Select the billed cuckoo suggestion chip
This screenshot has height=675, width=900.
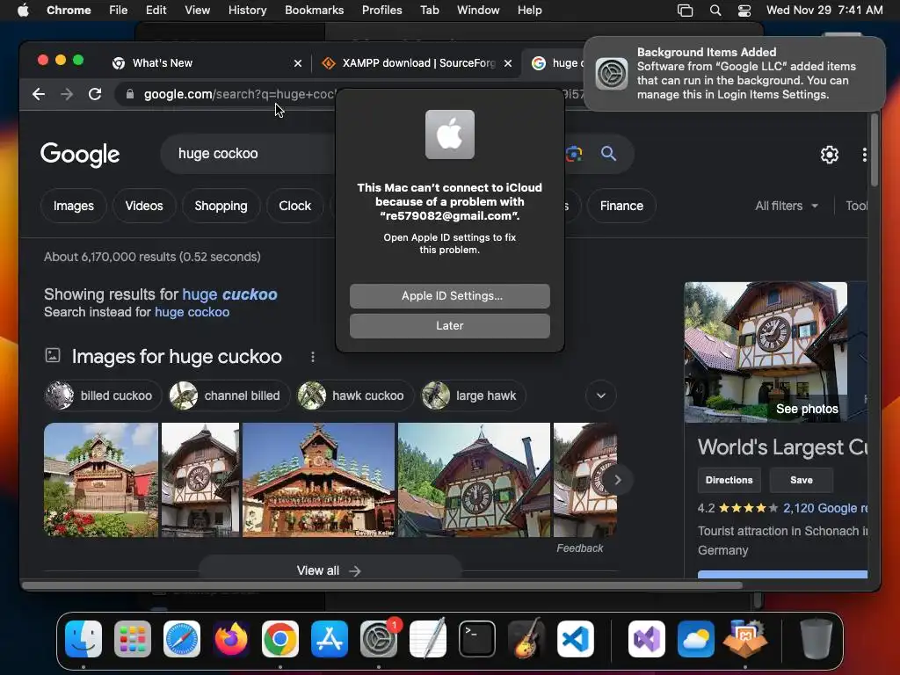[x=102, y=396]
